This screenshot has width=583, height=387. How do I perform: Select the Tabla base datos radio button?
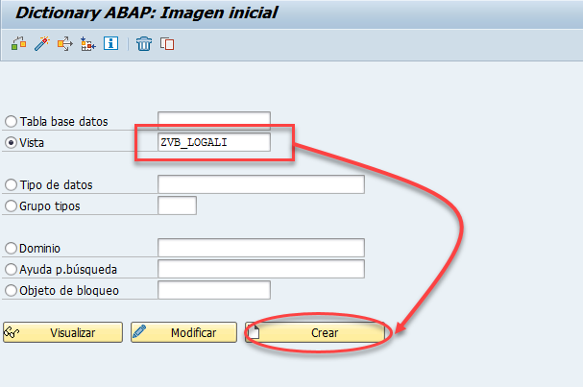[11, 121]
